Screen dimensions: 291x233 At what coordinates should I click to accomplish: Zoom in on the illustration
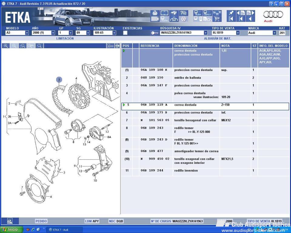tap(6, 46)
